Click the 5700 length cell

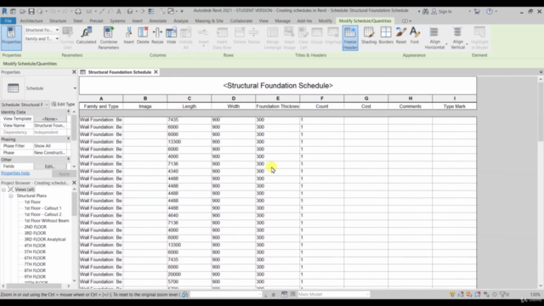[x=189, y=281]
